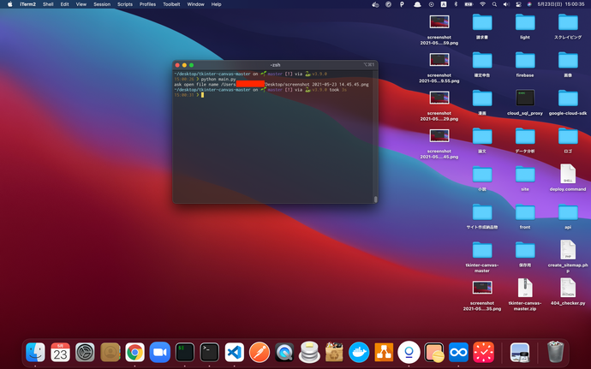The image size is (591, 369).
Task: Open the iTerm2 application menu
Action: coord(27,4)
